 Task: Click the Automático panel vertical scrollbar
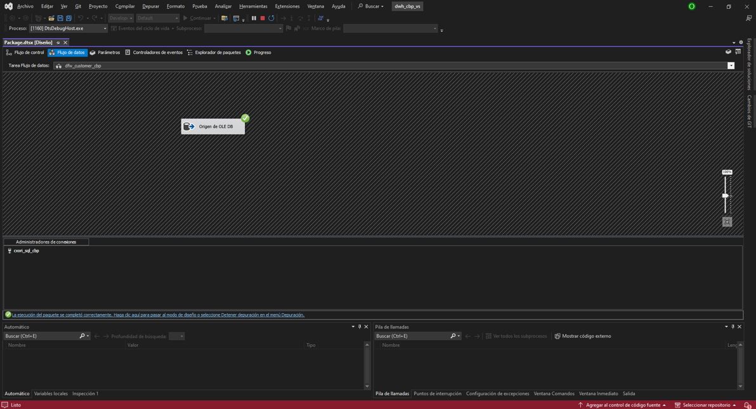367,366
